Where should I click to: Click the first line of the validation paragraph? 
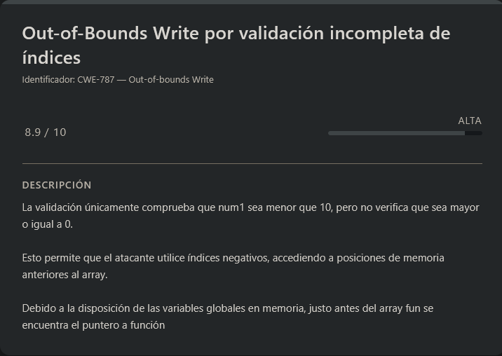250,207
